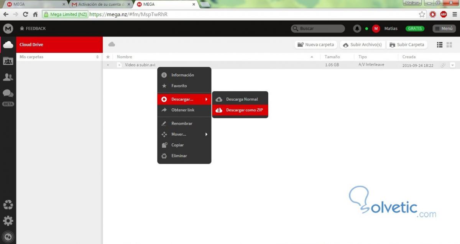This screenshot has width=460, height=244.
Task: Click the red M user avatar
Action: click(x=376, y=28)
